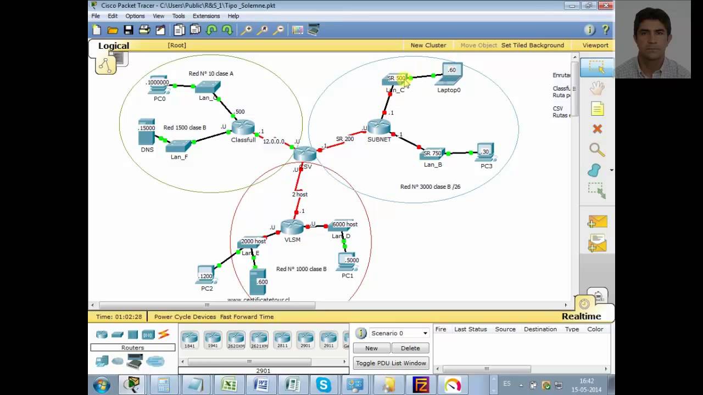Click Set Tiled Background

(533, 45)
